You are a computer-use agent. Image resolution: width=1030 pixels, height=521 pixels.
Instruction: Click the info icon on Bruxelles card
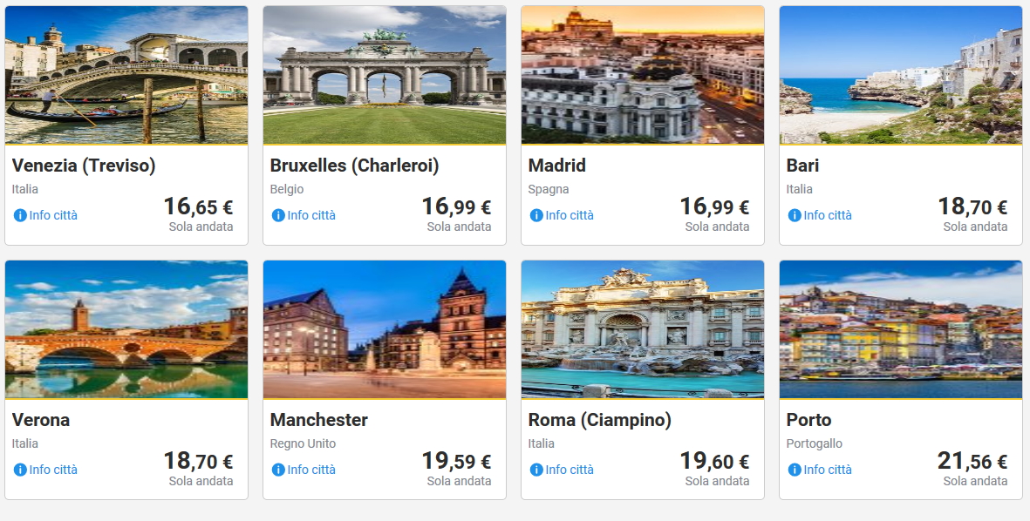click(x=278, y=215)
